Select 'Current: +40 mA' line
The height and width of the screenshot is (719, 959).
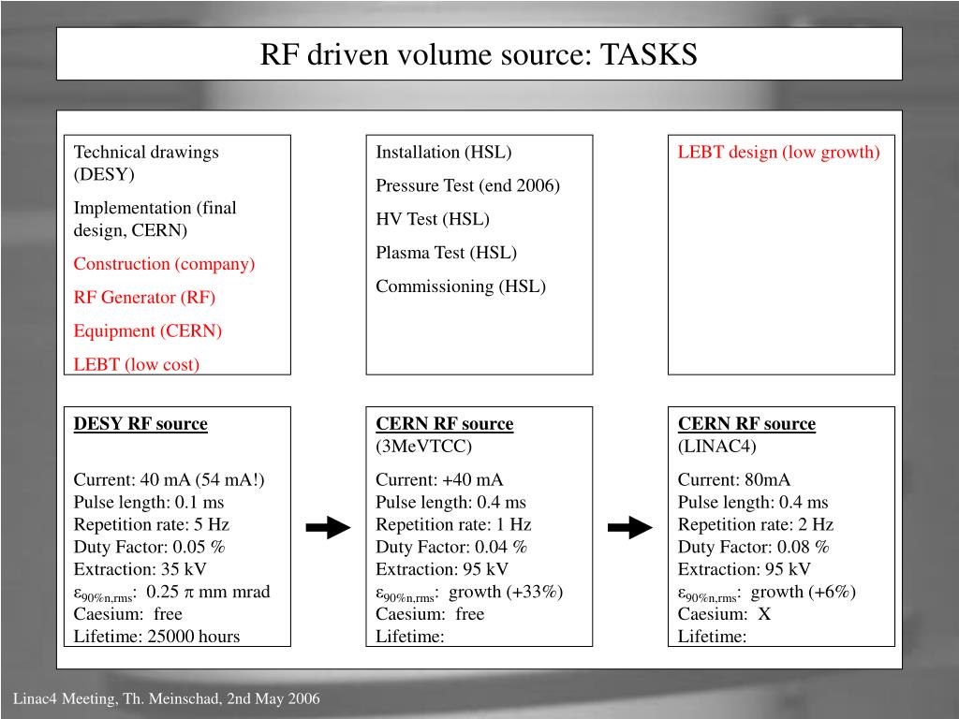click(x=439, y=479)
